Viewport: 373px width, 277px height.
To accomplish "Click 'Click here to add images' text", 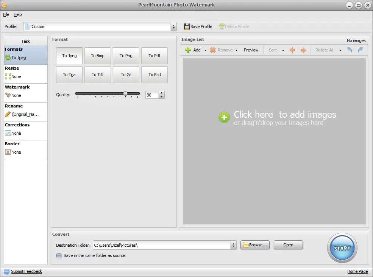I will coord(285,115).
